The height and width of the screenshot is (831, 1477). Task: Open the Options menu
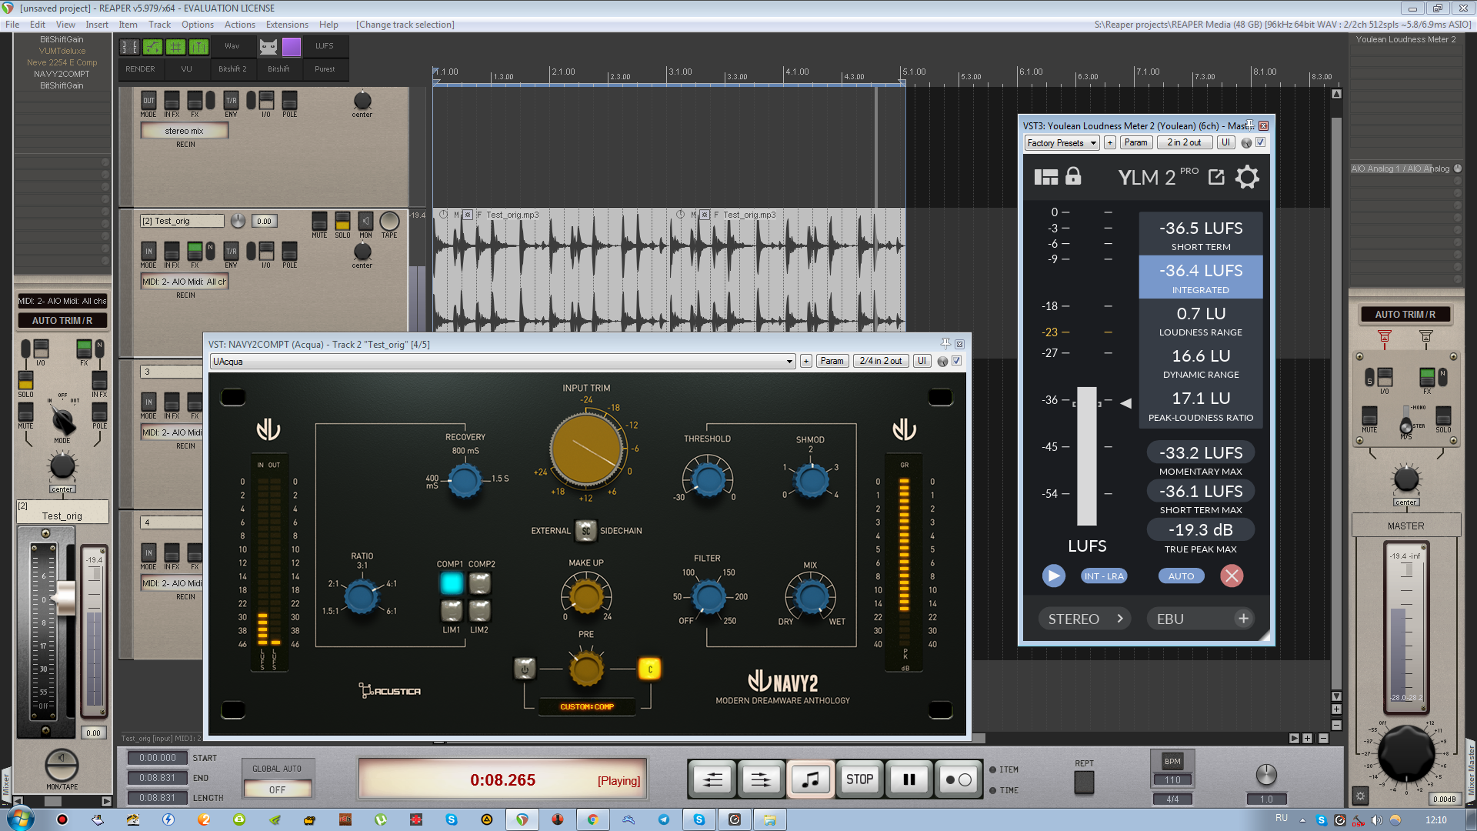(198, 25)
